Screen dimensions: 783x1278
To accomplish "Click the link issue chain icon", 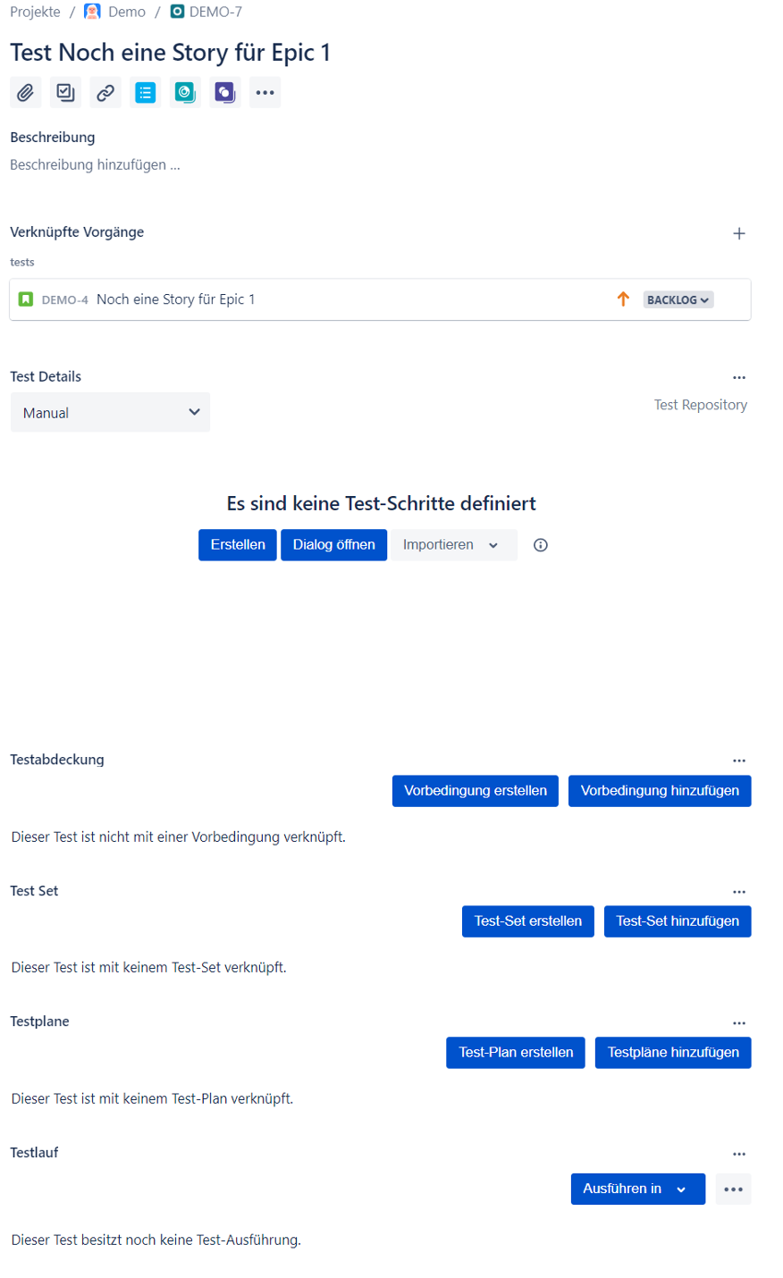I will 105,92.
